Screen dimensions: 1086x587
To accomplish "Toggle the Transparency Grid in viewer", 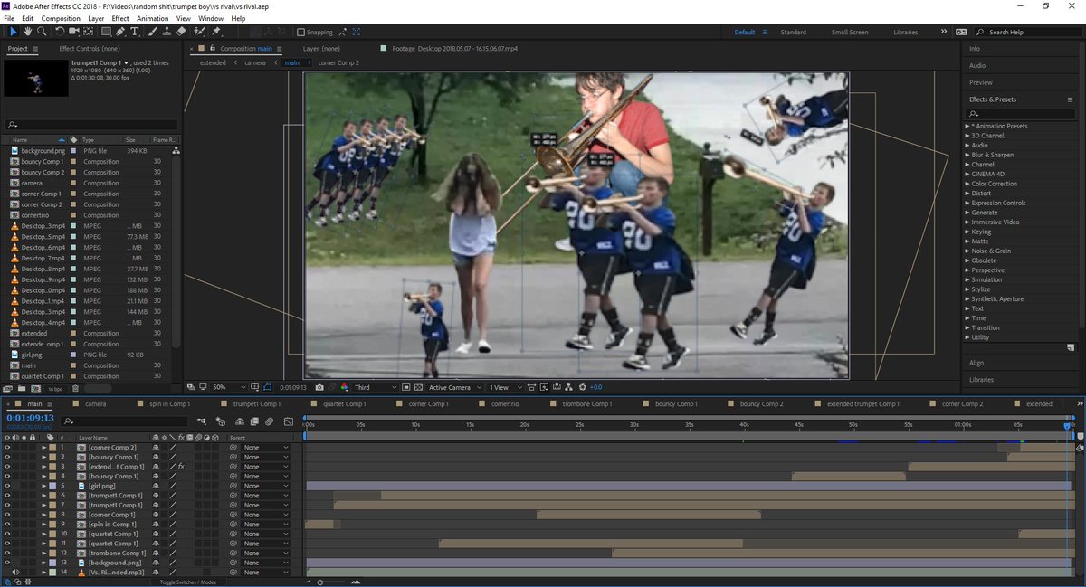I will pyautogui.click(x=418, y=387).
